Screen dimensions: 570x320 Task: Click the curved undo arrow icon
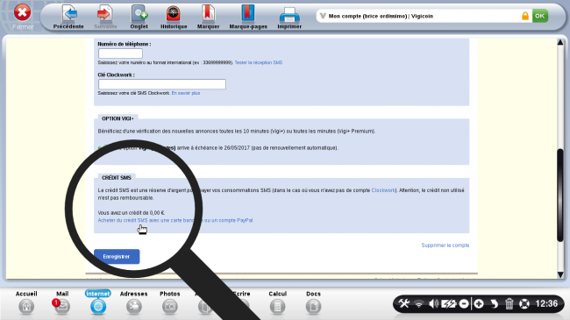494,303
